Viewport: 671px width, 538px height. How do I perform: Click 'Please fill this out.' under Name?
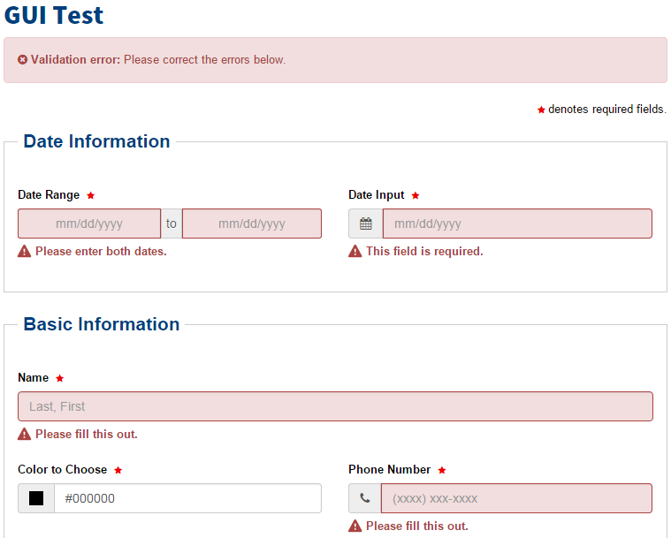[x=87, y=435]
